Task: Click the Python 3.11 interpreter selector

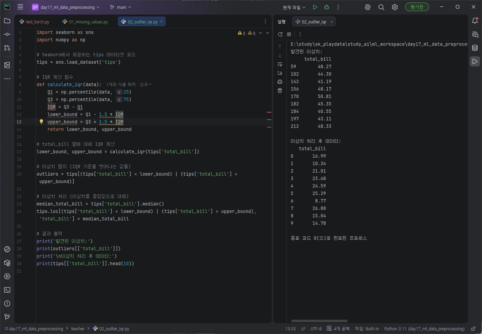Action: coord(424,329)
